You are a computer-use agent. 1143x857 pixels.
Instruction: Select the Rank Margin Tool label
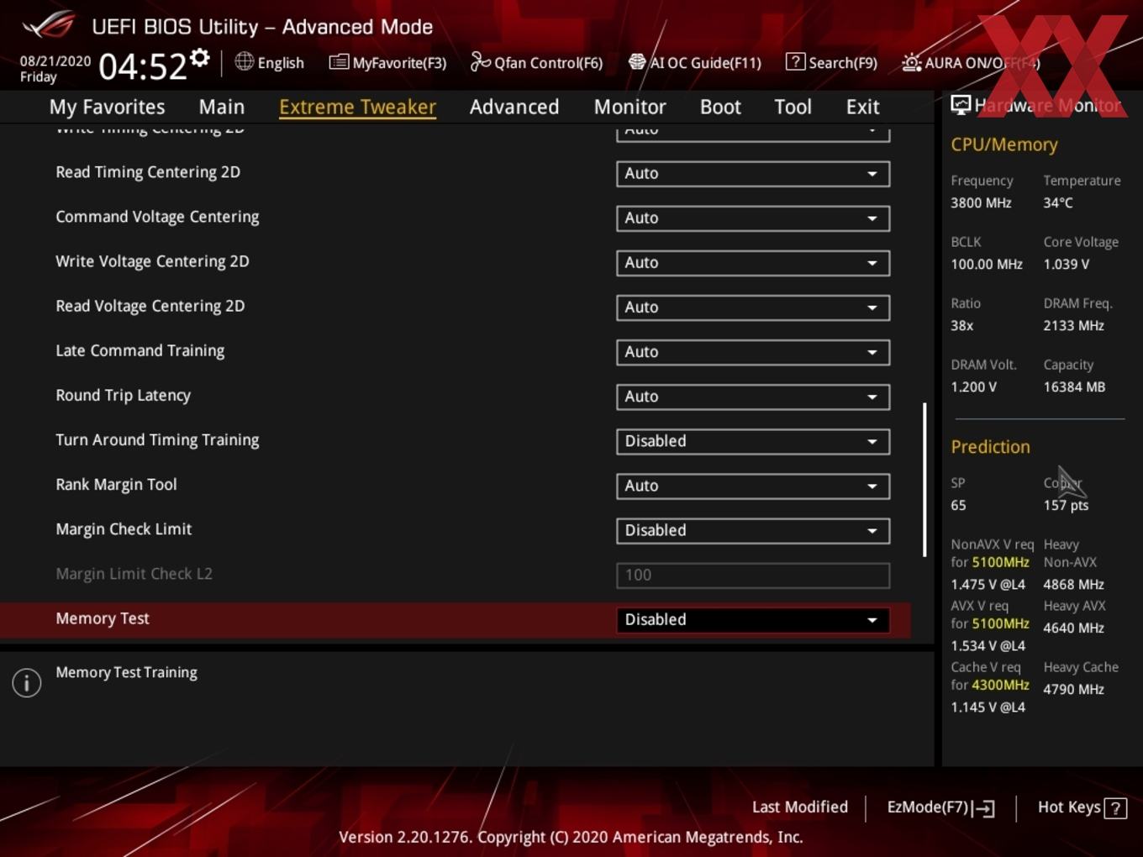coord(116,484)
